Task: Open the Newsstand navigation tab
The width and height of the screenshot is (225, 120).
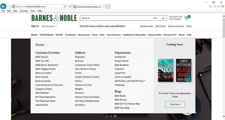Action: [84, 35]
